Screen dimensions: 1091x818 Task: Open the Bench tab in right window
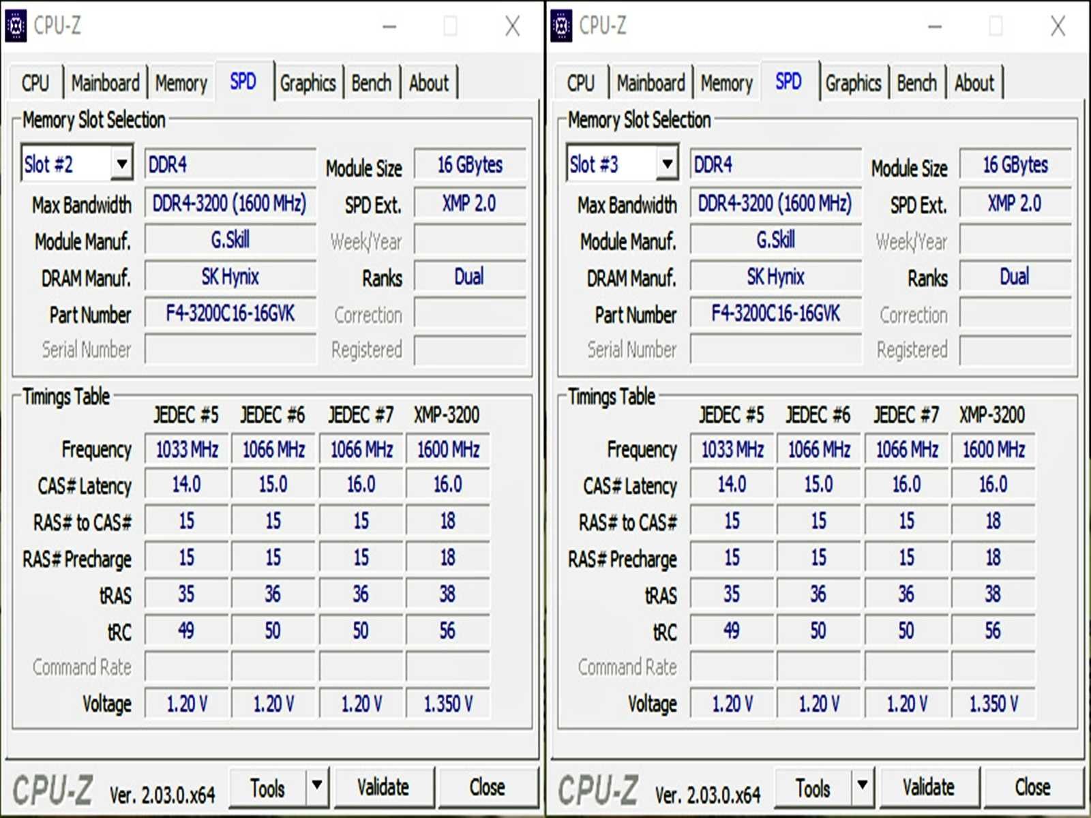pos(917,83)
